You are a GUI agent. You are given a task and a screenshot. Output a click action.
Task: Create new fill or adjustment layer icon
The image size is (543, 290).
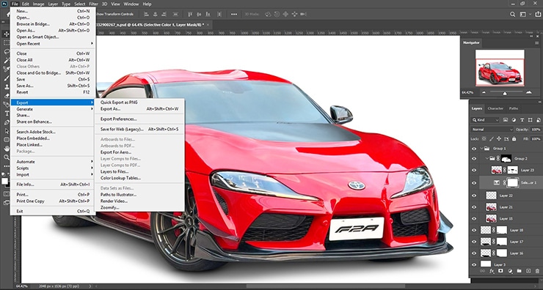[x=510, y=272]
